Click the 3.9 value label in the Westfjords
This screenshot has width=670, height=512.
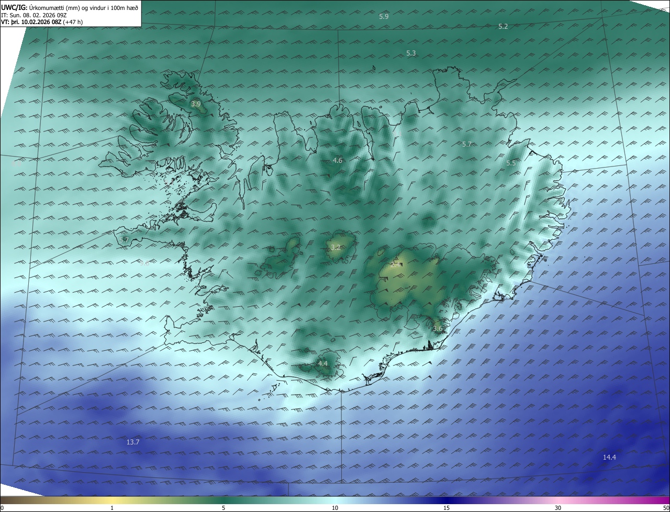195,104
